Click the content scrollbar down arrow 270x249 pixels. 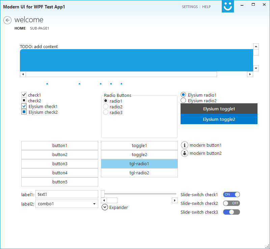click(x=256, y=68)
